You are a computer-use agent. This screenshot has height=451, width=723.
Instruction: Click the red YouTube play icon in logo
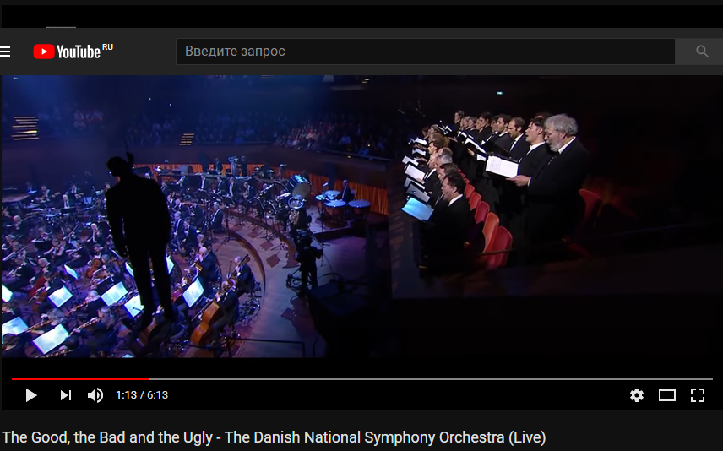coord(44,52)
